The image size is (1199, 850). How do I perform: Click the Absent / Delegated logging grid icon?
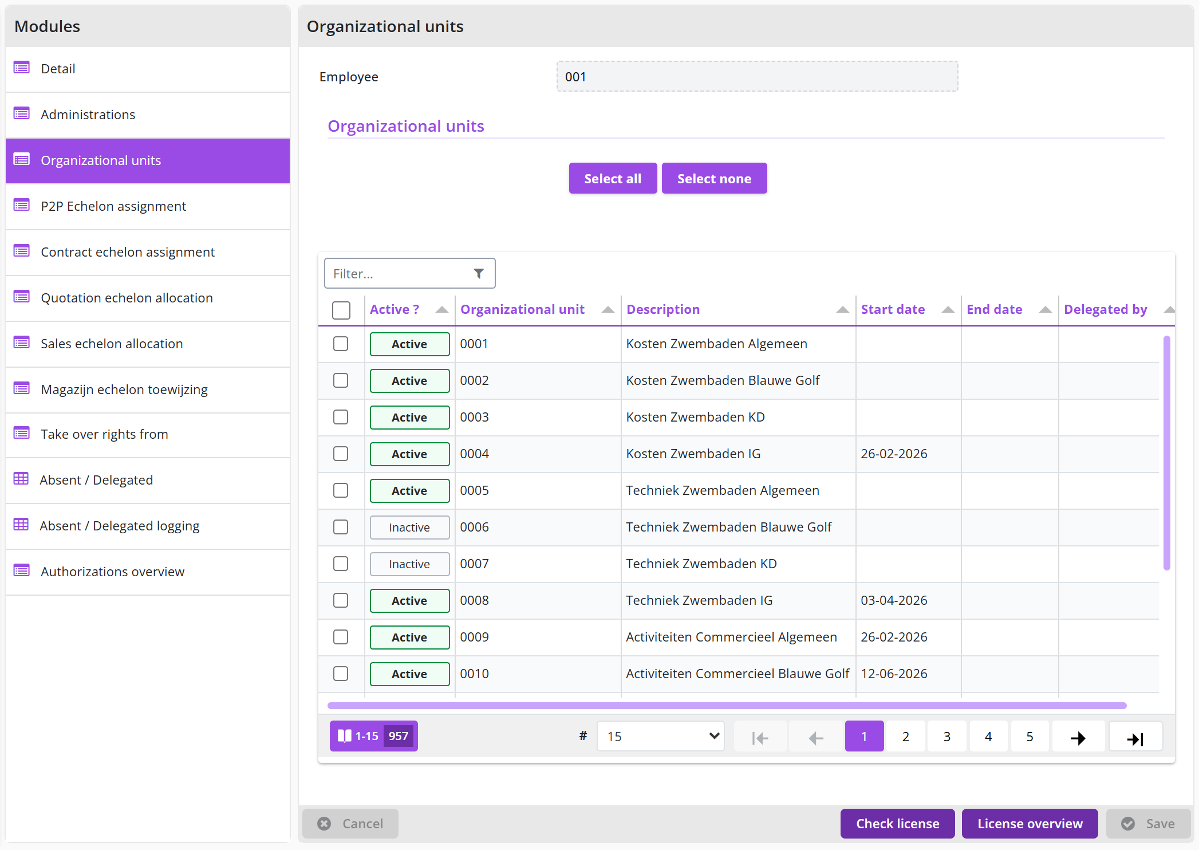coord(21,525)
